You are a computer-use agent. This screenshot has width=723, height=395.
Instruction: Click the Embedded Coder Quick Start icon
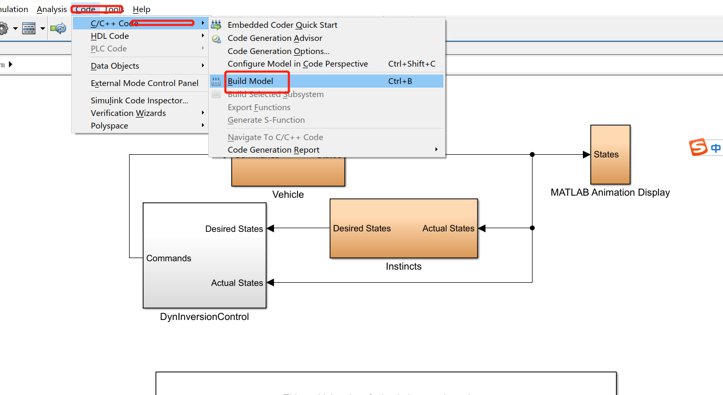pyautogui.click(x=217, y=25)
